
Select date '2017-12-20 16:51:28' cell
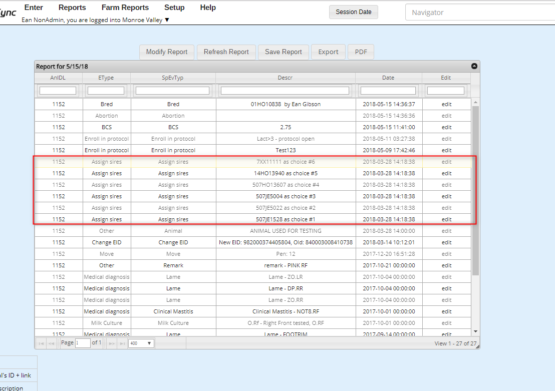click(x=389, y=254)
